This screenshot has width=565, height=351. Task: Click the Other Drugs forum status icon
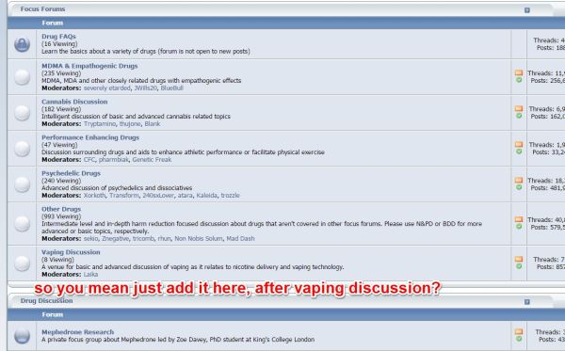pos(22,224)
